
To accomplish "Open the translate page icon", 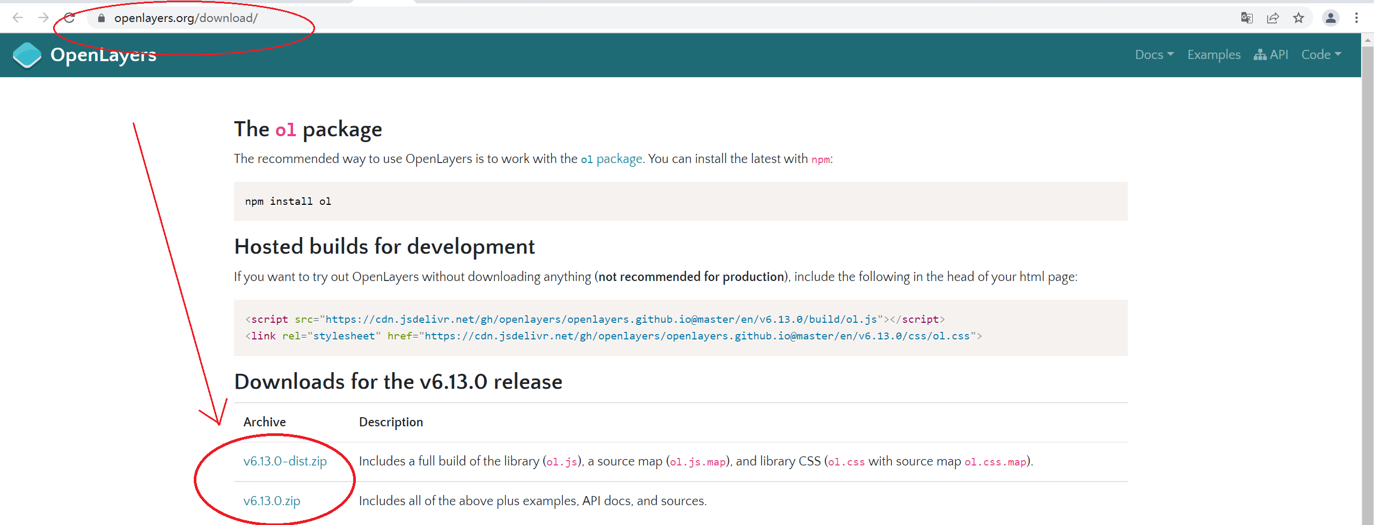I will [1247, 18].
